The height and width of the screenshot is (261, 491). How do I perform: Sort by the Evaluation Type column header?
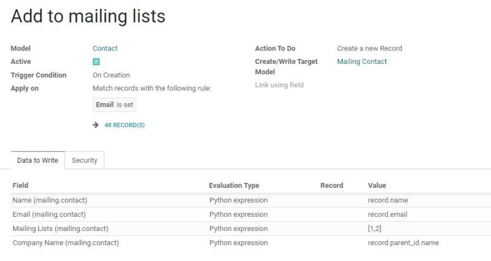coord(234,185)
